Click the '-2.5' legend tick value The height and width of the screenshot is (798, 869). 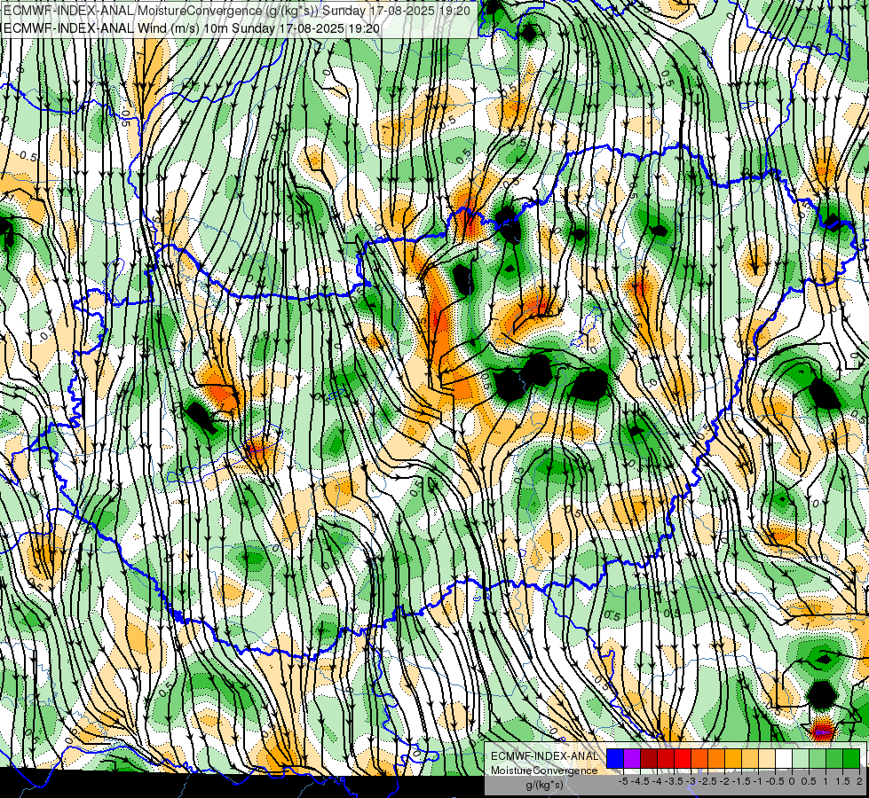[707, 781]
